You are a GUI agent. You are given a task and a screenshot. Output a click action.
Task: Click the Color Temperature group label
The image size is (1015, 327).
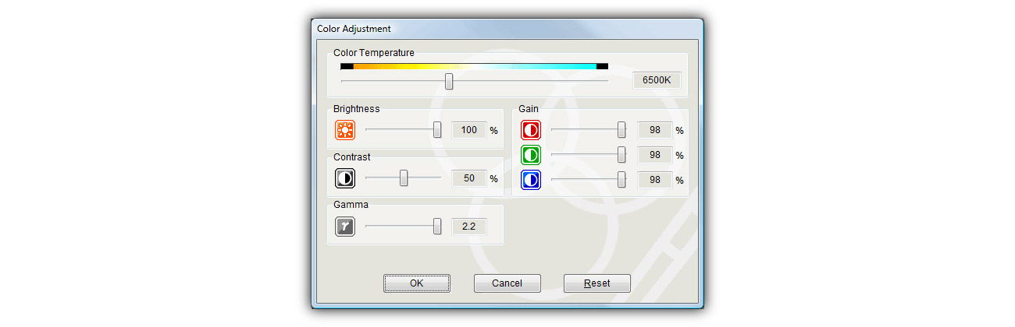pos(374,53)
